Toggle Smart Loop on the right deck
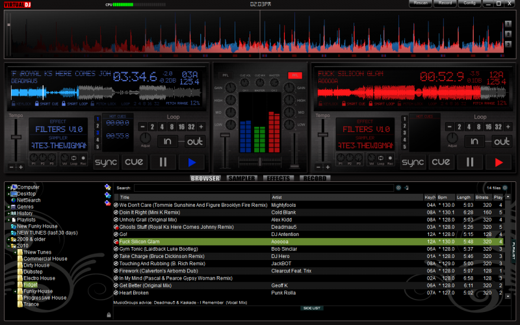 click(x=382, y=104)
